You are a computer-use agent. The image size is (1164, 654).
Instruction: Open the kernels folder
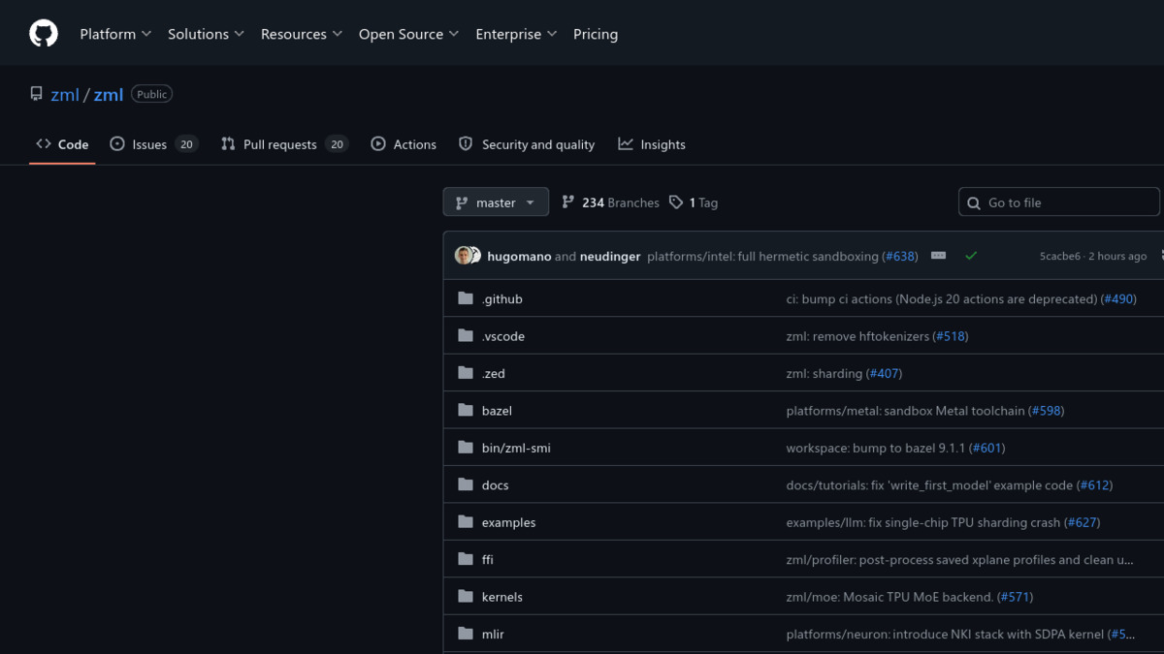coord(501,596)
